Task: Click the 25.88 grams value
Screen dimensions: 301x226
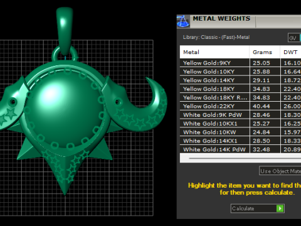Action: [x=261, y=72]
